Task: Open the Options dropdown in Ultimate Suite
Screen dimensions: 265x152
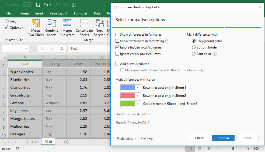Action: click(x=14, y=28)
